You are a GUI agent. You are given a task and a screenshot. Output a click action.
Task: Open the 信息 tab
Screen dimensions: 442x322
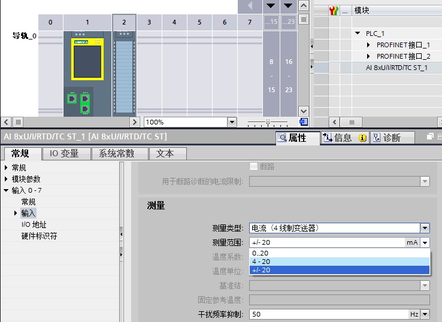click(344, 138)
